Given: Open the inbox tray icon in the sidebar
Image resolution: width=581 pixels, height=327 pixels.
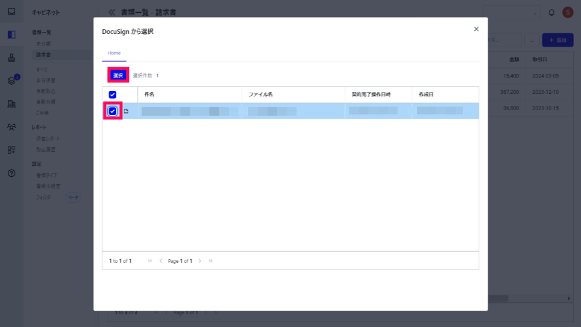Looking at the screenshot, I should pos(11,12).
